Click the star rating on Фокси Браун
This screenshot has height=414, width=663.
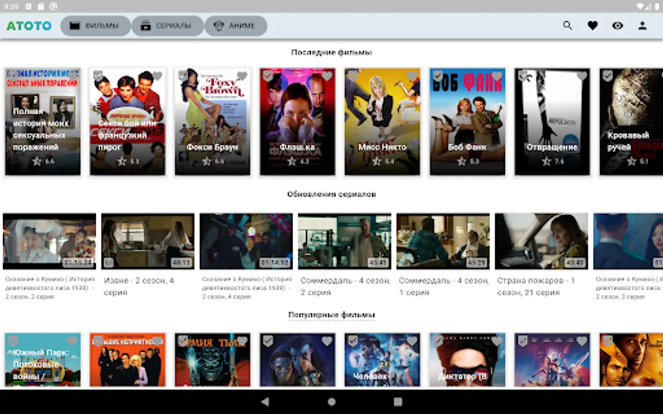(x=213, y=161)
